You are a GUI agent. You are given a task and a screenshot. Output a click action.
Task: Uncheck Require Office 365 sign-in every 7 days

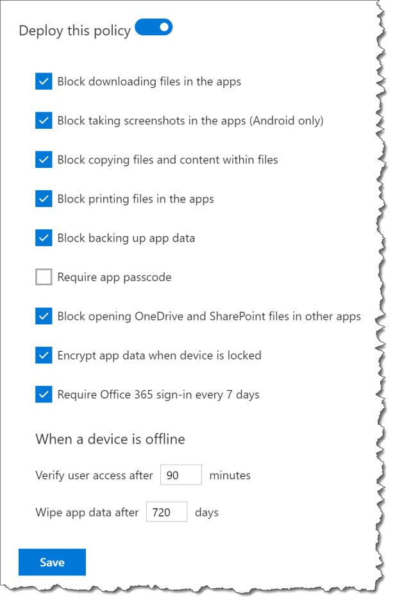43,394
